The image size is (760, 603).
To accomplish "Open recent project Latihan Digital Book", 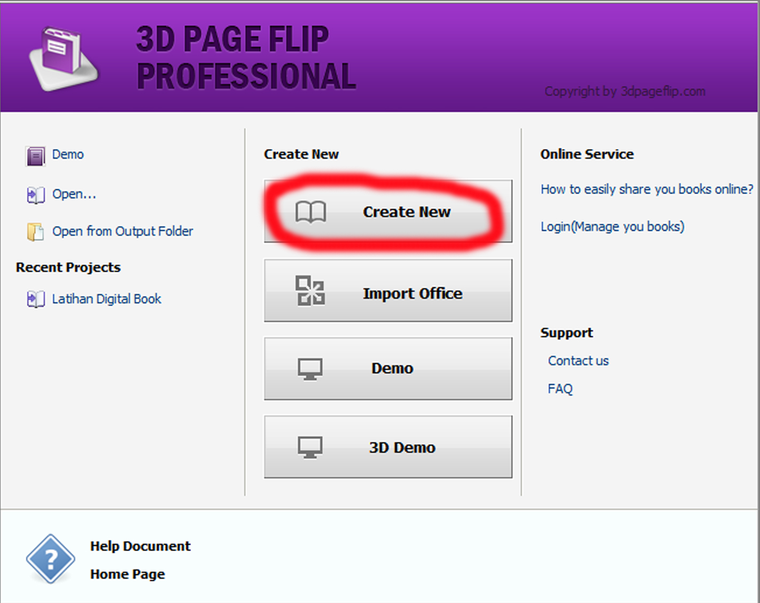I will (106, 299).
